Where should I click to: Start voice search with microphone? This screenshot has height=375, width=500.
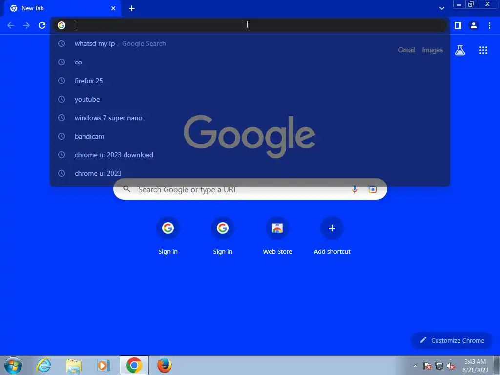click(354, 189)
